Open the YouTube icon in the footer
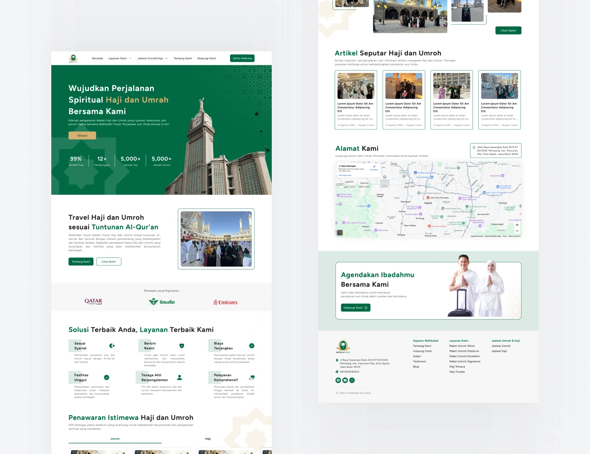Screen dimensions: 590x454 [345, 380]
